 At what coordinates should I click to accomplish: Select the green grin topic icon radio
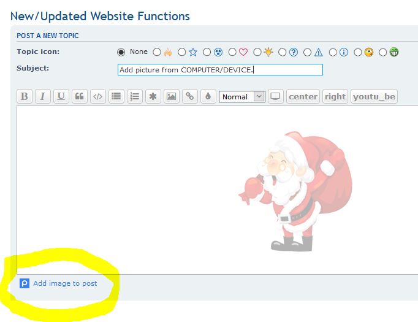[383, 52]
